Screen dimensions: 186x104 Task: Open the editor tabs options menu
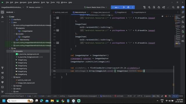[x=178, y=12]
